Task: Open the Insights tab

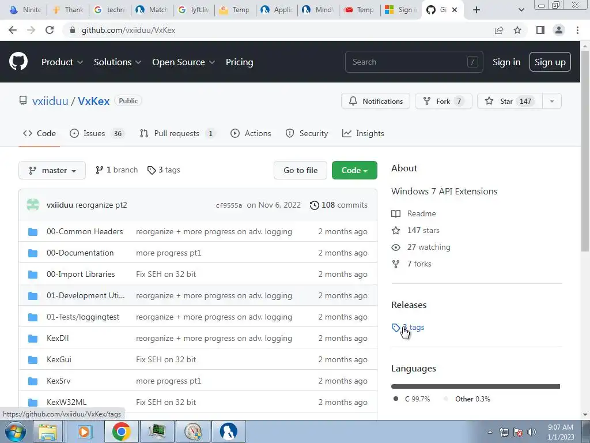Action: point(363,133)
